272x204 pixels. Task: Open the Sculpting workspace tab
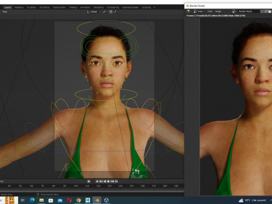coord(31,7)
